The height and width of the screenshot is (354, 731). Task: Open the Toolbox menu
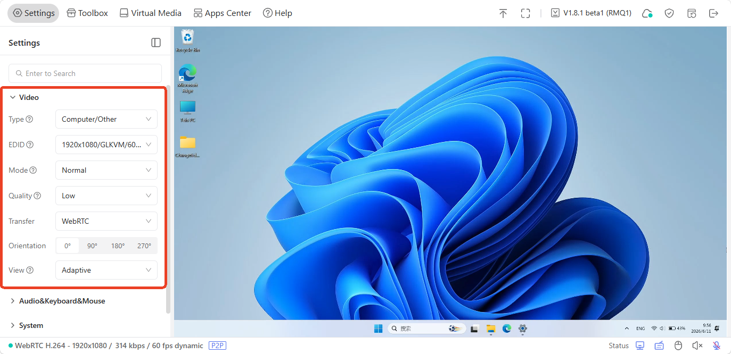click(87, 13)
